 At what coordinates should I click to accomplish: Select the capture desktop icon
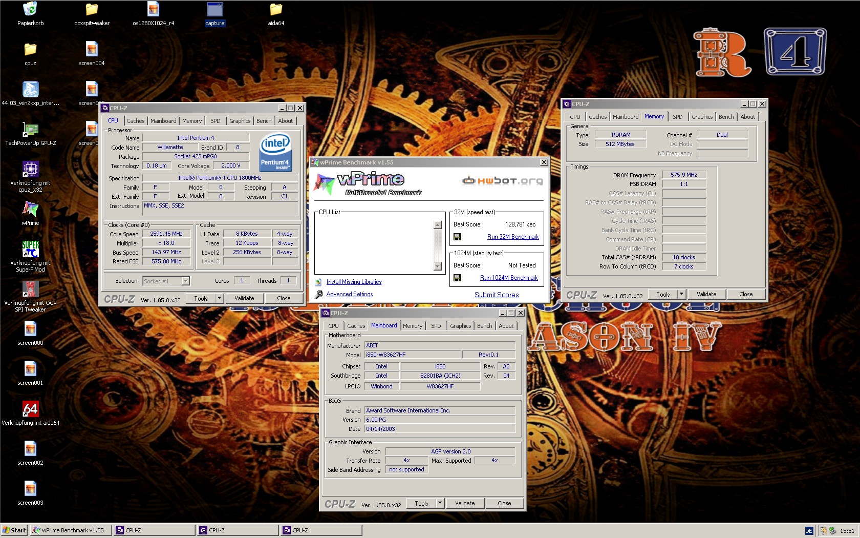click(x=214, y=9)
